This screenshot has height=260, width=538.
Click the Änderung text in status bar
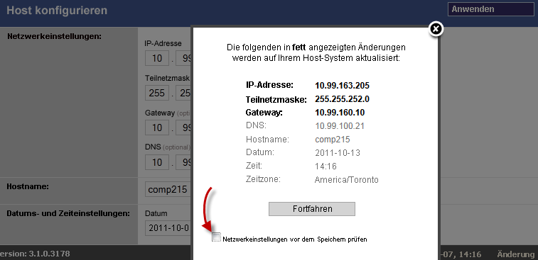[x=516, y=254]
